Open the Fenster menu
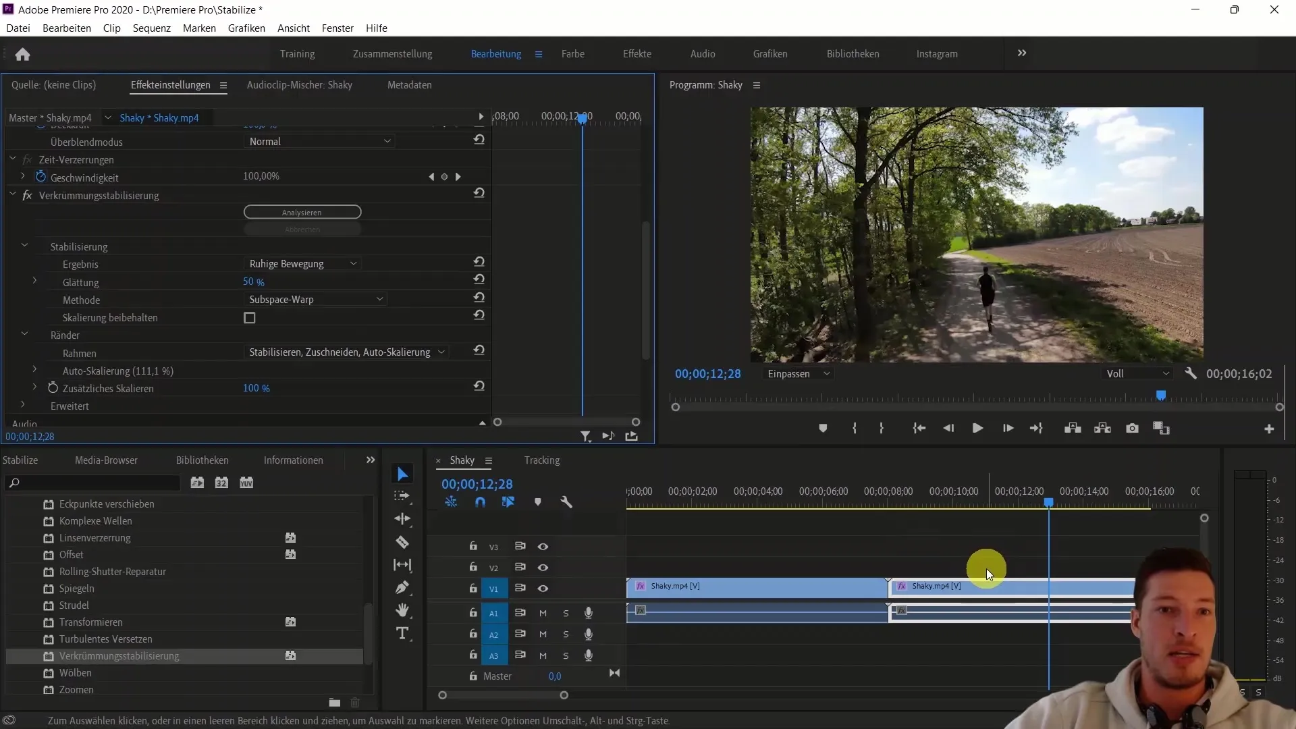This screenshot has height=729, width=1296. click(337, 28)
